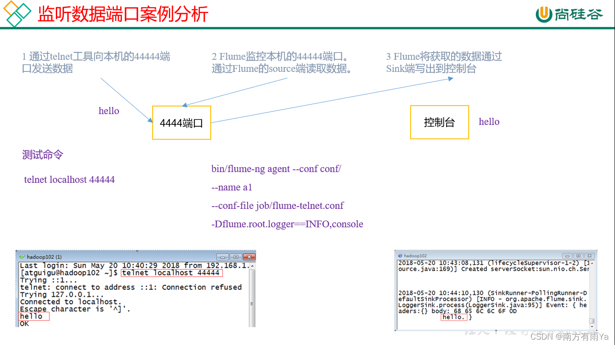The height and width of the screenshot is (345, 615).
Task: Click the Trying 127.0.0.1... terminal line
Action: (x=62, y=294)
